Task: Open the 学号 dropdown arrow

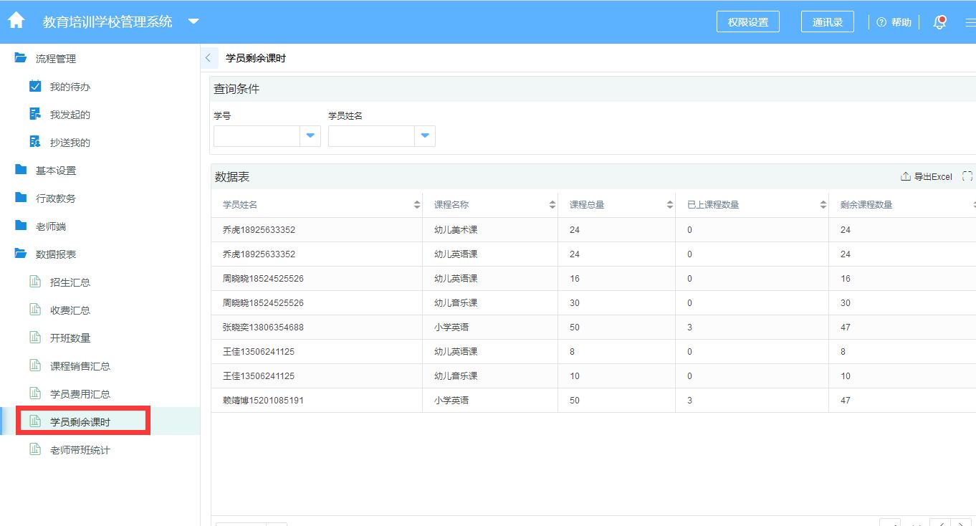Action: coord(310,136)
